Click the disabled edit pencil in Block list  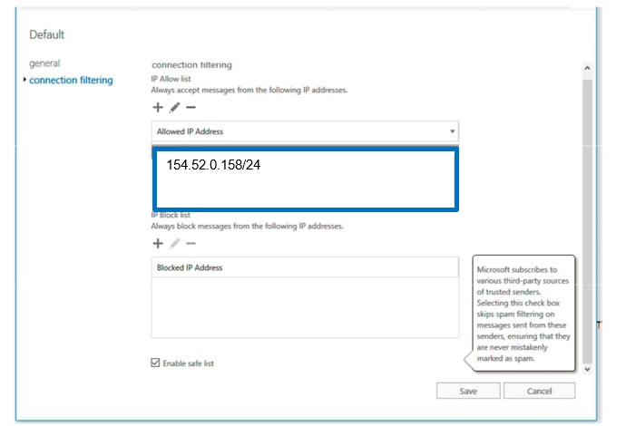tap(174, 243)
